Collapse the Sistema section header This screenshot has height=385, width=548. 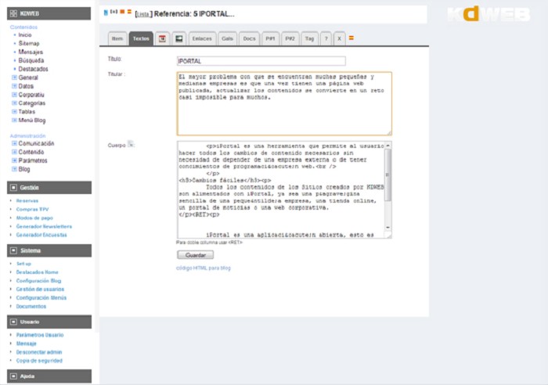49,250
